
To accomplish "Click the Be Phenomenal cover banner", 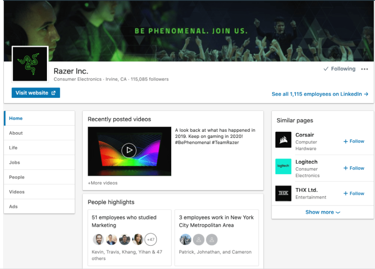I will pyautogui.click(x=189, y=31).
